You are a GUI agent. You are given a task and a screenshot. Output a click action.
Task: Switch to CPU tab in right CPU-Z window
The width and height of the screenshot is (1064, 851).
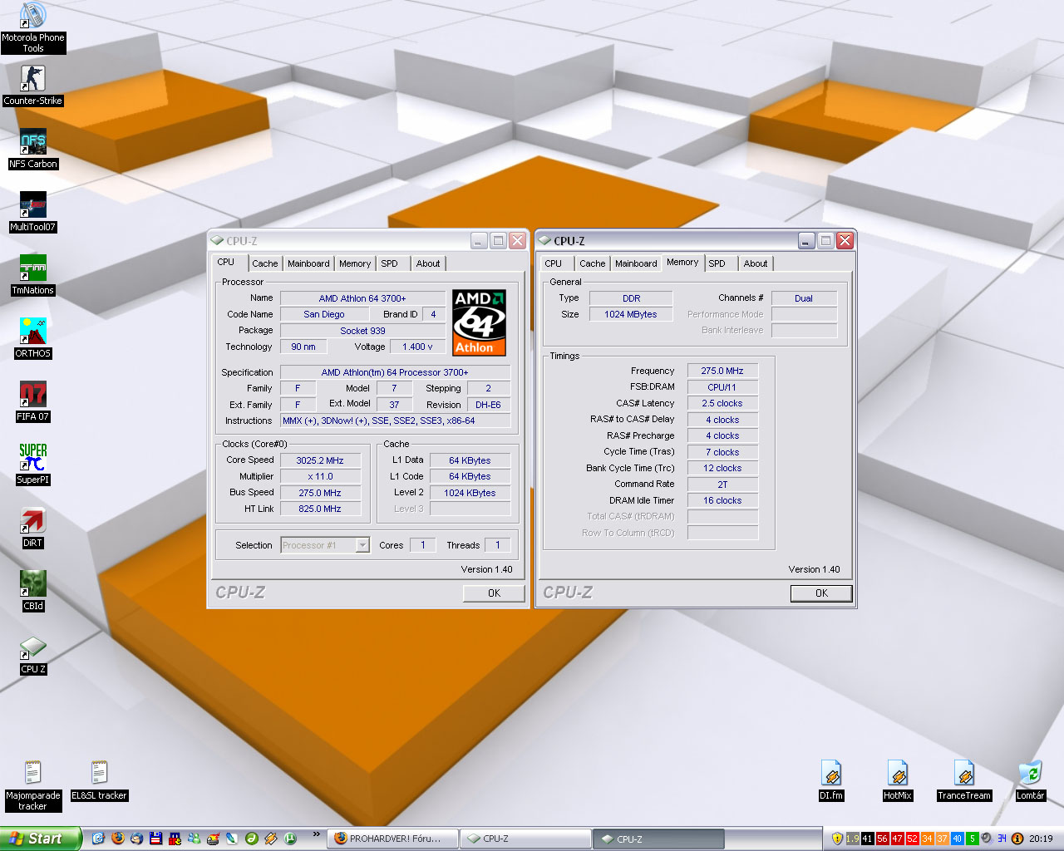[x=554, y=263]
